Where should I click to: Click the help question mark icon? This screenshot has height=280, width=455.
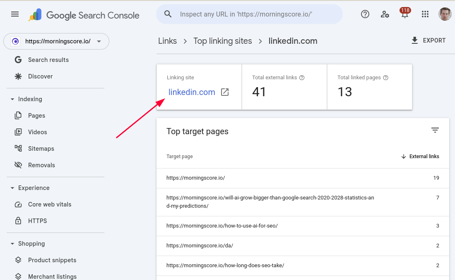(365, 14)
